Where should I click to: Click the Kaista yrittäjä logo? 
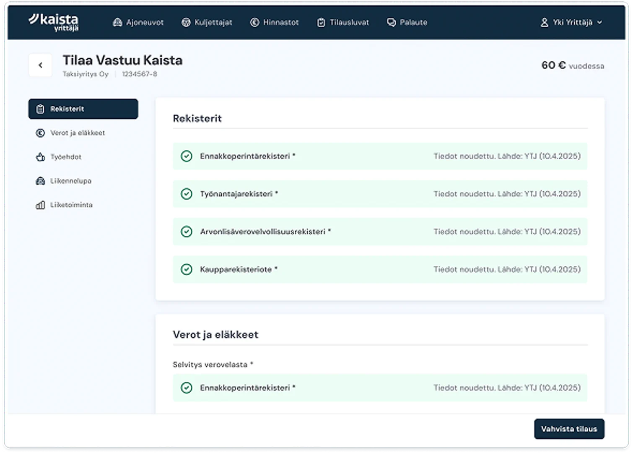coord(53,22)
